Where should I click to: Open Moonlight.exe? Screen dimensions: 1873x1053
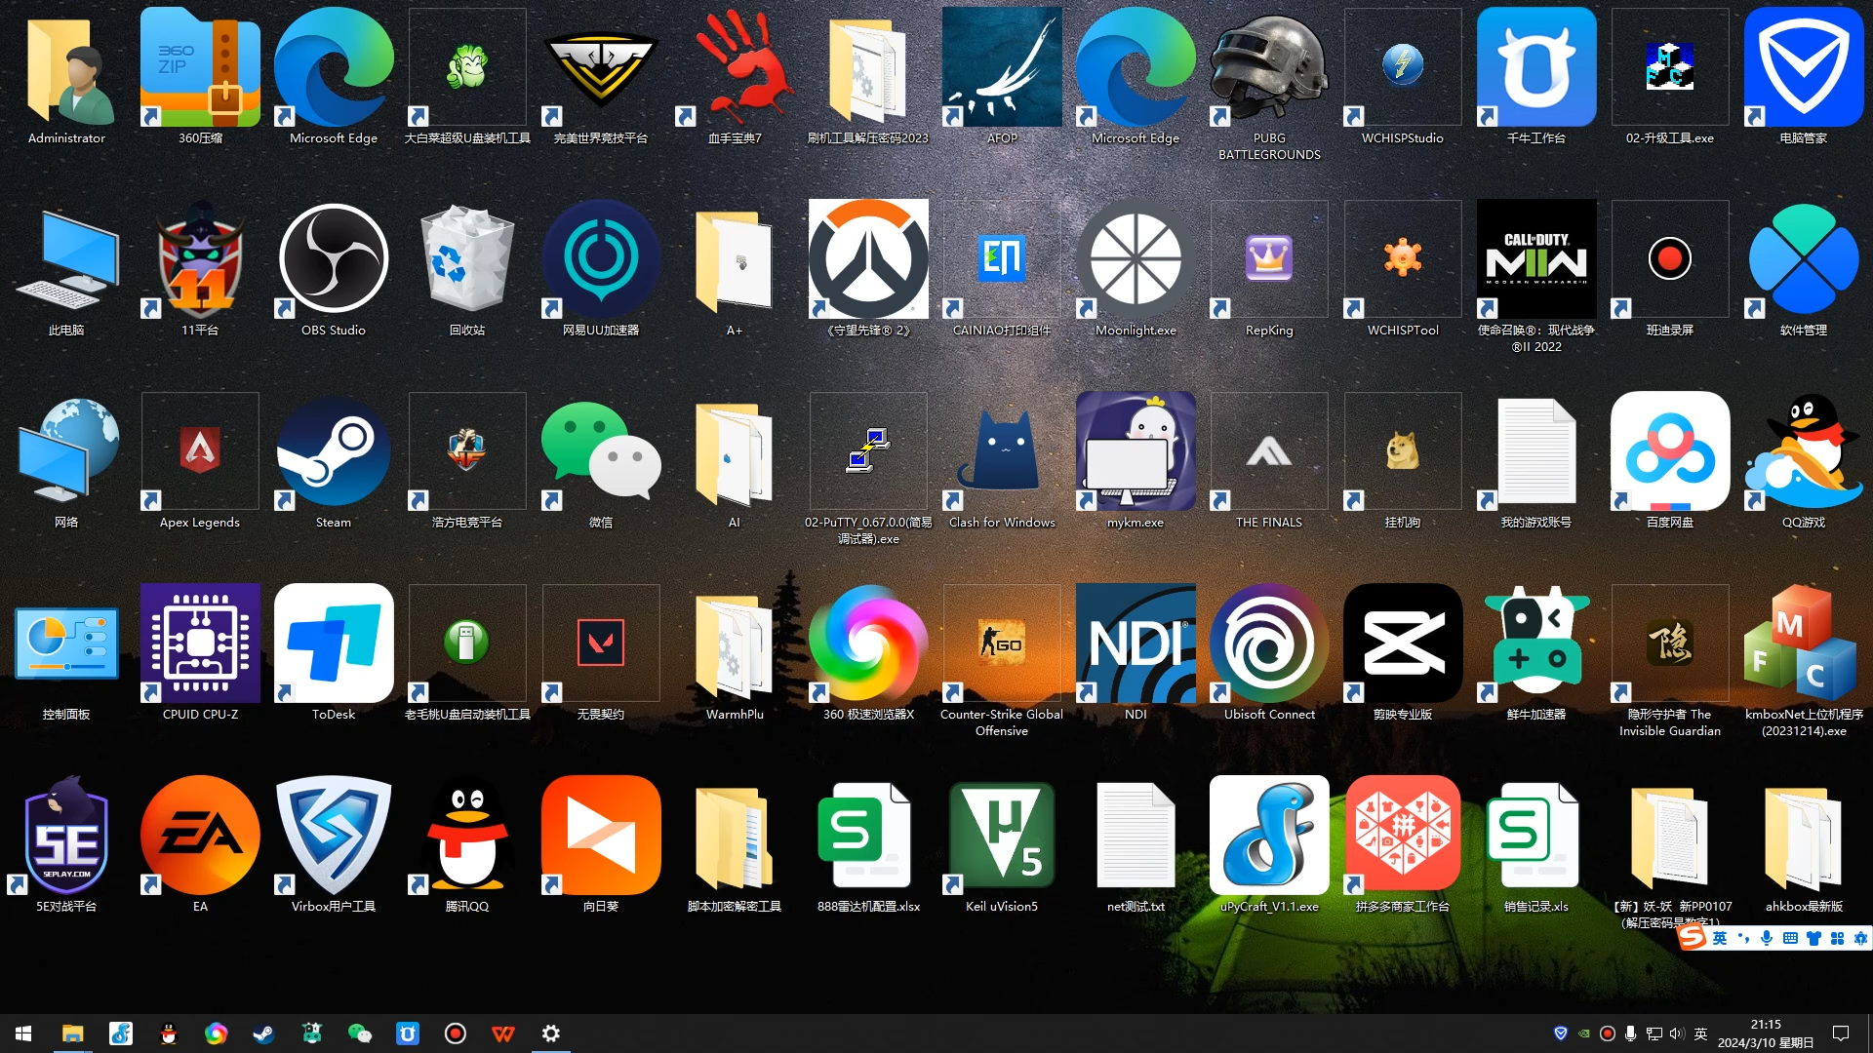[1136, 268]
